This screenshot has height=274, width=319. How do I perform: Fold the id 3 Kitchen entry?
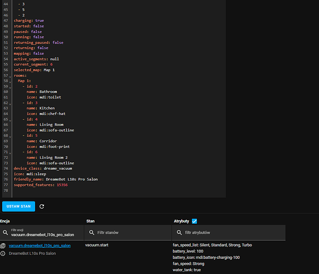pyautogui.click(x=10, y=104)
